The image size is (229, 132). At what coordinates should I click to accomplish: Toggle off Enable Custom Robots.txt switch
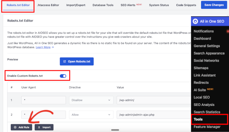(63, 76)
